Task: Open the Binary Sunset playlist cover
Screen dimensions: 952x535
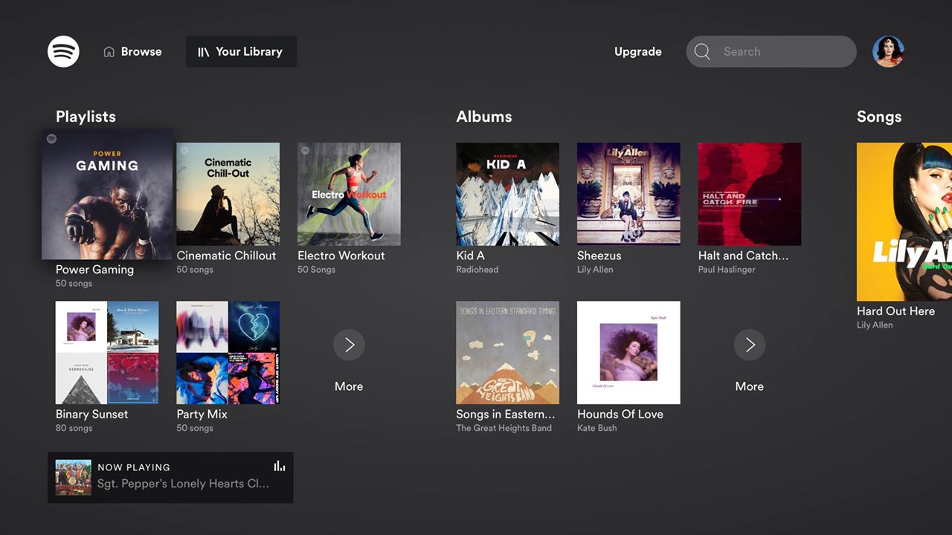Action: (107, 352)
